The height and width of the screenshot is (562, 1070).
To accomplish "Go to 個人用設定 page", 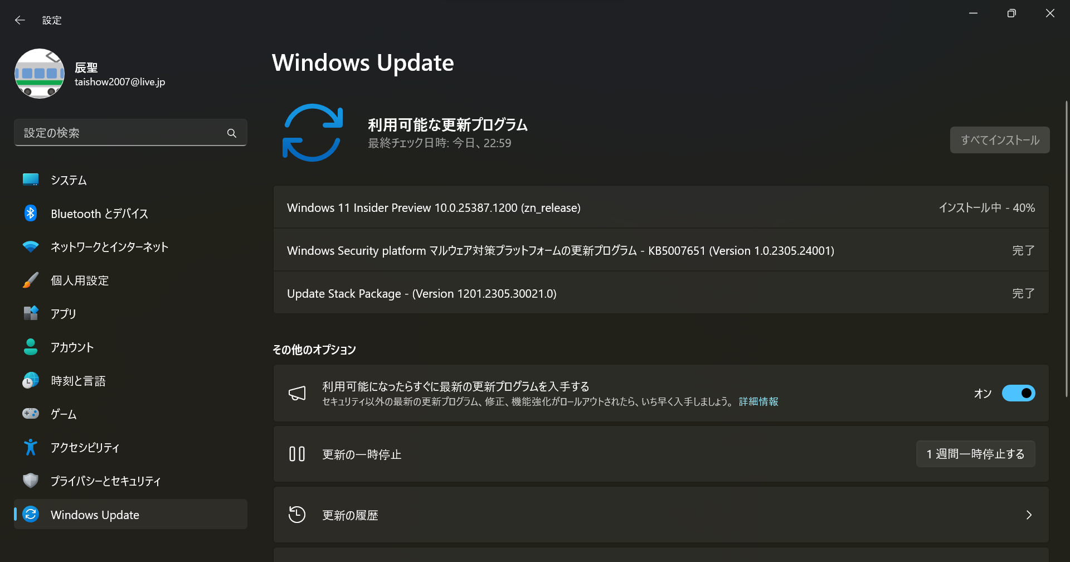I will (130, 280).
